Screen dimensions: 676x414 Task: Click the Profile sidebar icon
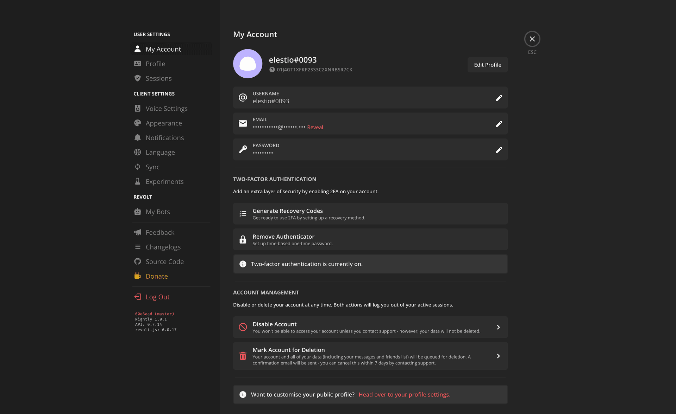[138, 63]
